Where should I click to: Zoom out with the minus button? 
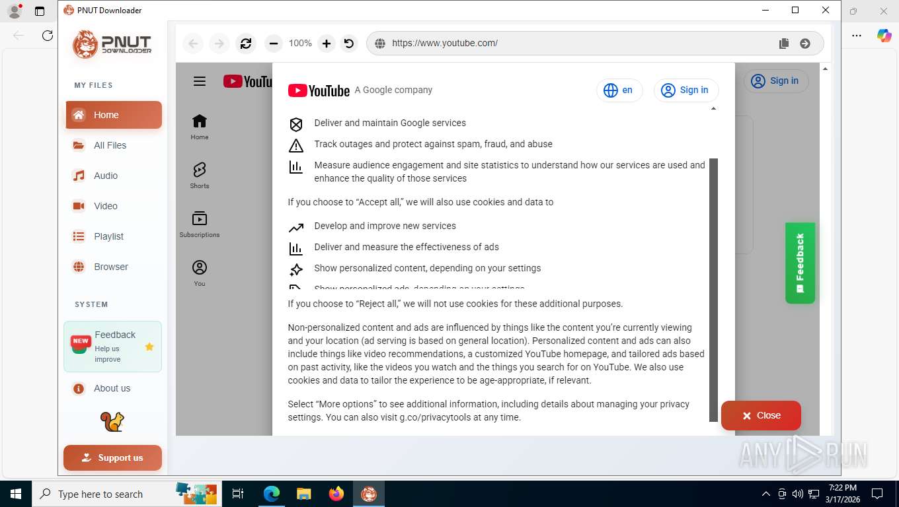[x=274, y=44]
